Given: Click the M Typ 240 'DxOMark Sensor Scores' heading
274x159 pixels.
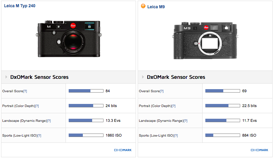Looking at the screenshot, I should (39, 77).
